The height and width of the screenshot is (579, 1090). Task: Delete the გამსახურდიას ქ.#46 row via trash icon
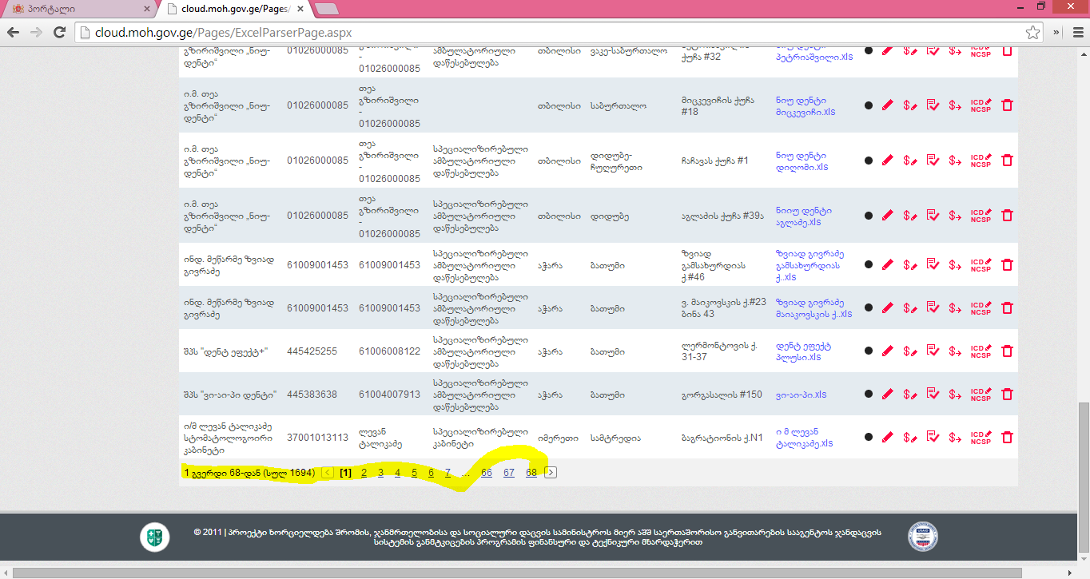point(1007,265)
